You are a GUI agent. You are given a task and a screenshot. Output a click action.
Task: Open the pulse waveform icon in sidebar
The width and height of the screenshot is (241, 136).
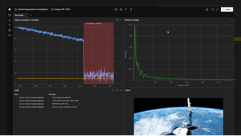(x=9, y=20)
